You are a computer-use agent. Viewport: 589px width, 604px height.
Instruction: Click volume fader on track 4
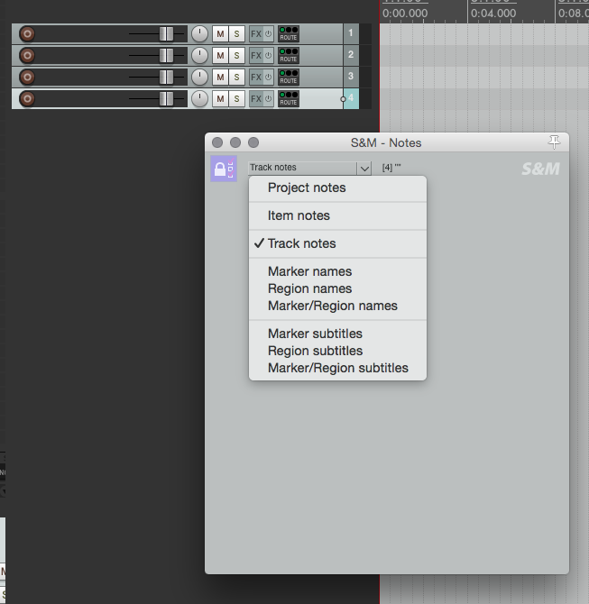[167, 98]
